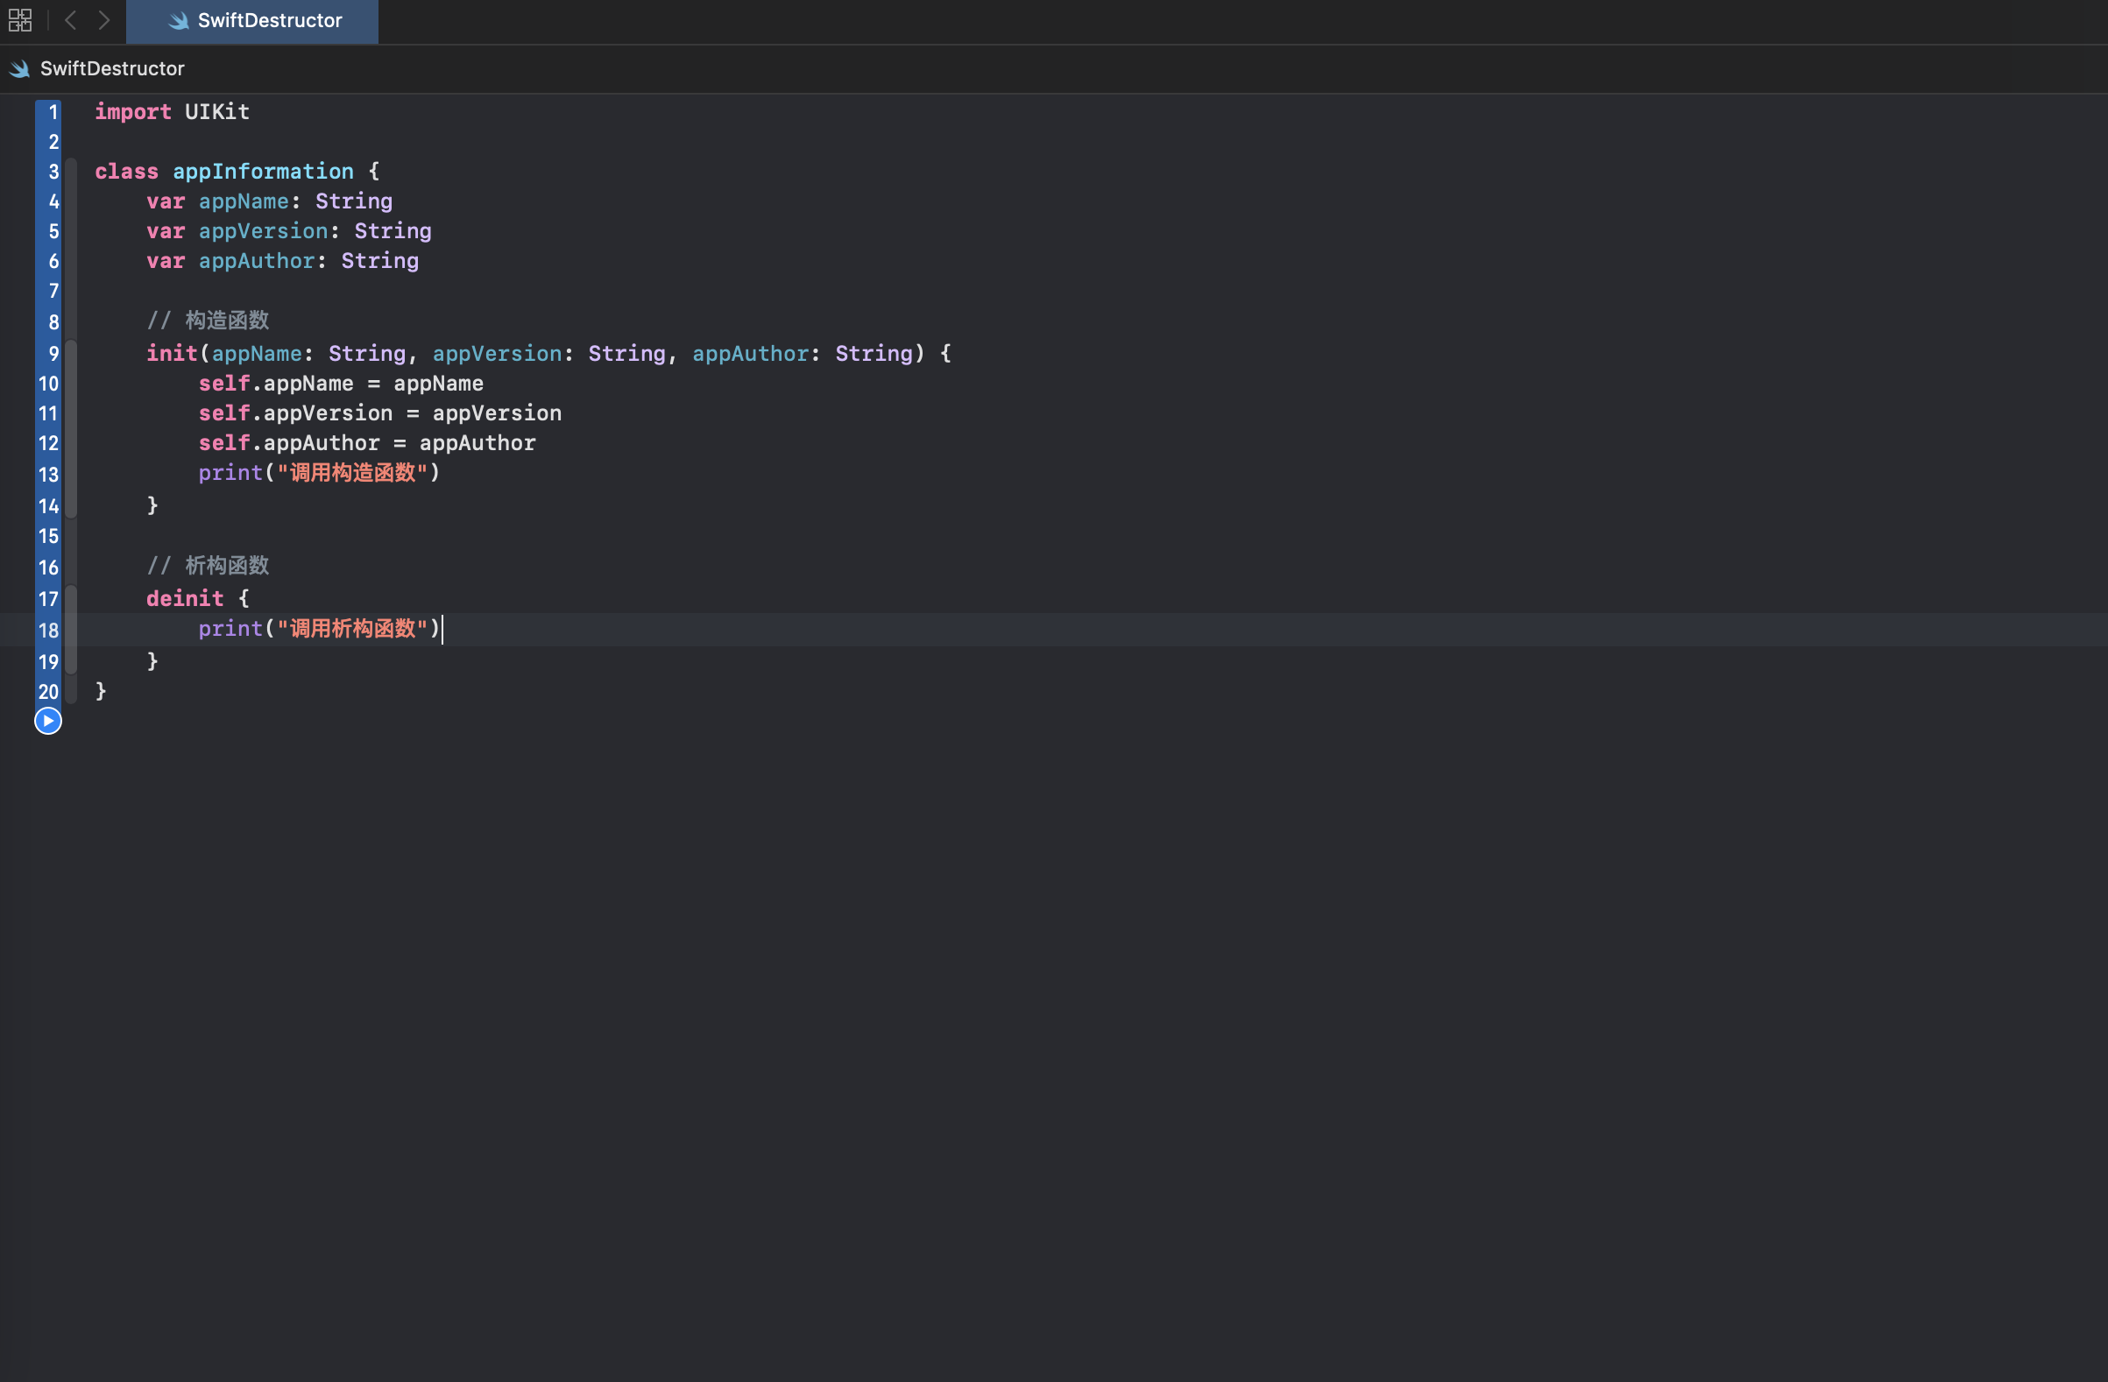The image size is (2108, 1382).
Task: Place cursor on the init keyword
Action: (x=171, y=354)
